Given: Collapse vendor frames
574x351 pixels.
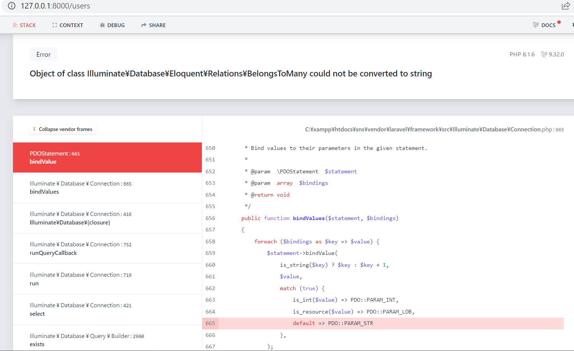Looking at the screenshot, I should 62,129.
